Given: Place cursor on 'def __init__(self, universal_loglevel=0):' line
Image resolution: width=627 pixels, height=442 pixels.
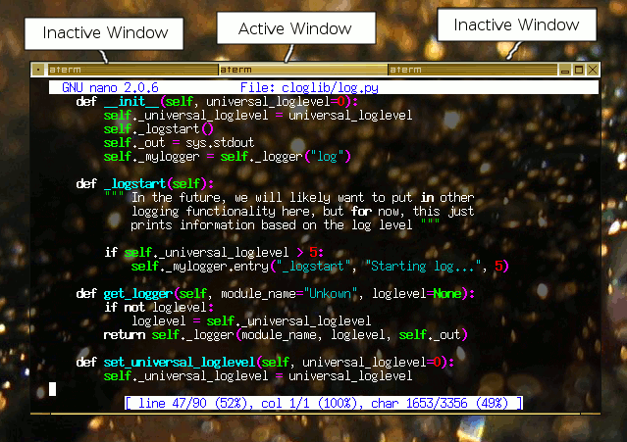Looking at the screenshot, I should point(217,102).
